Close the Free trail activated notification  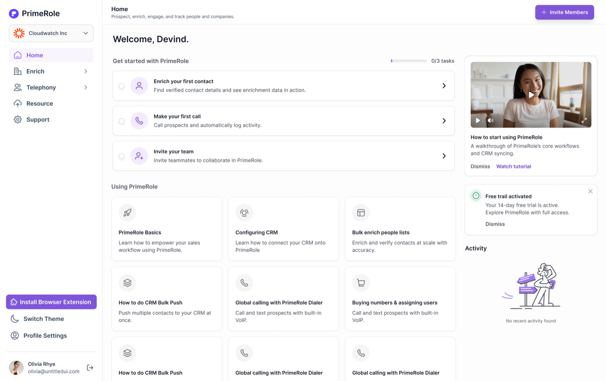click(590, 191)
